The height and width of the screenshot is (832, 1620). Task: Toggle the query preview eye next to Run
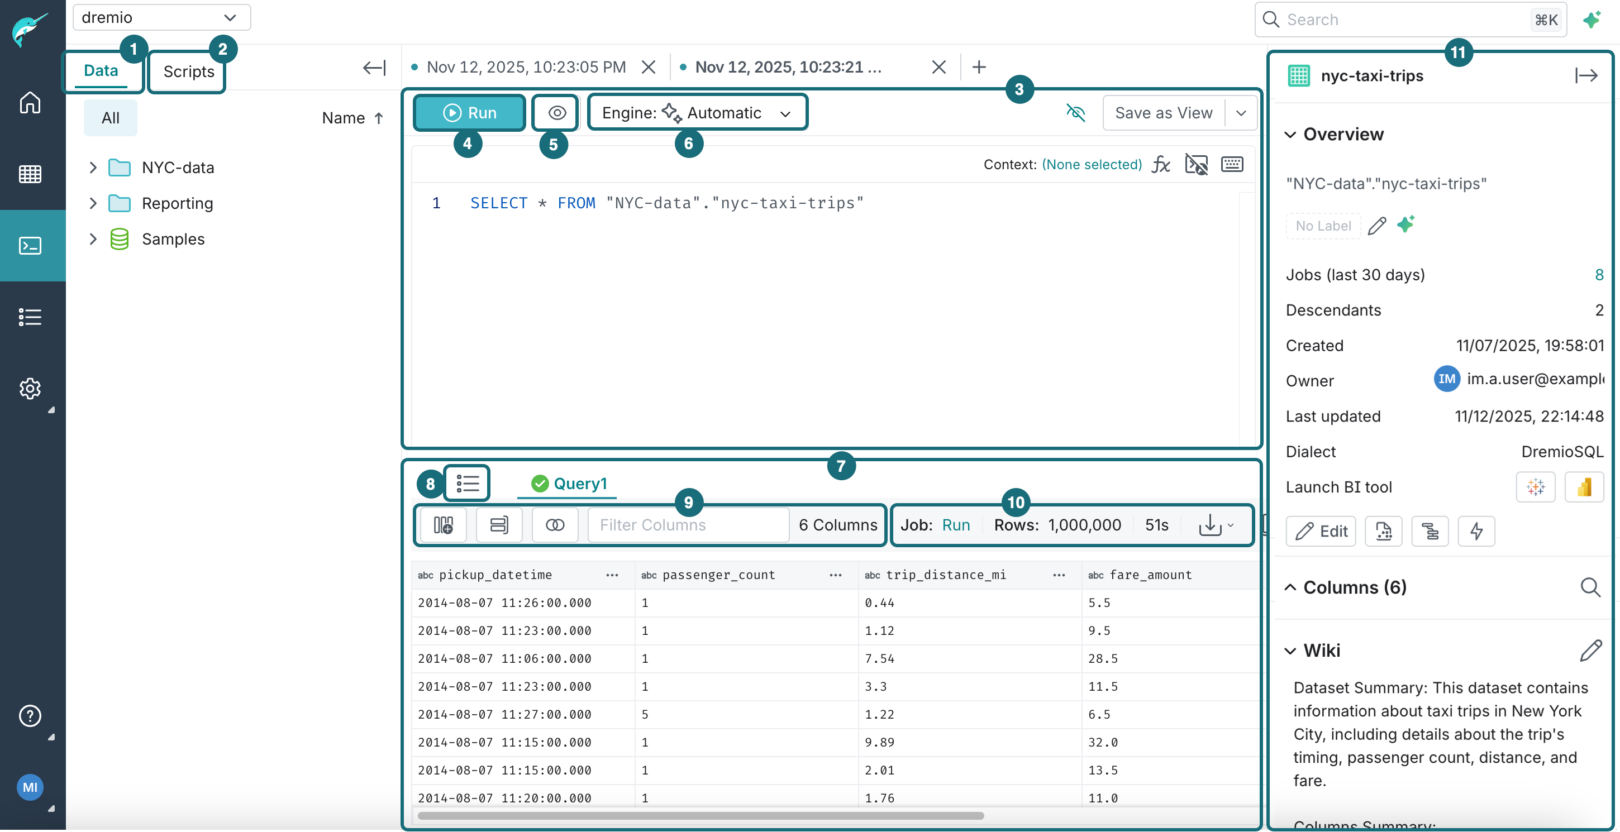[555, 112]
